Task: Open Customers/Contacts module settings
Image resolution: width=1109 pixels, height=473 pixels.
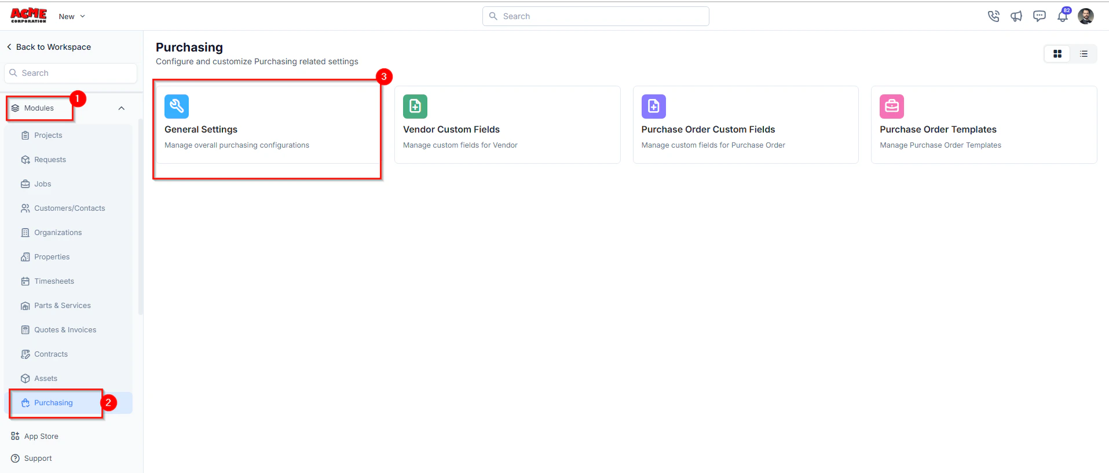Action: [x=68, y=208]
